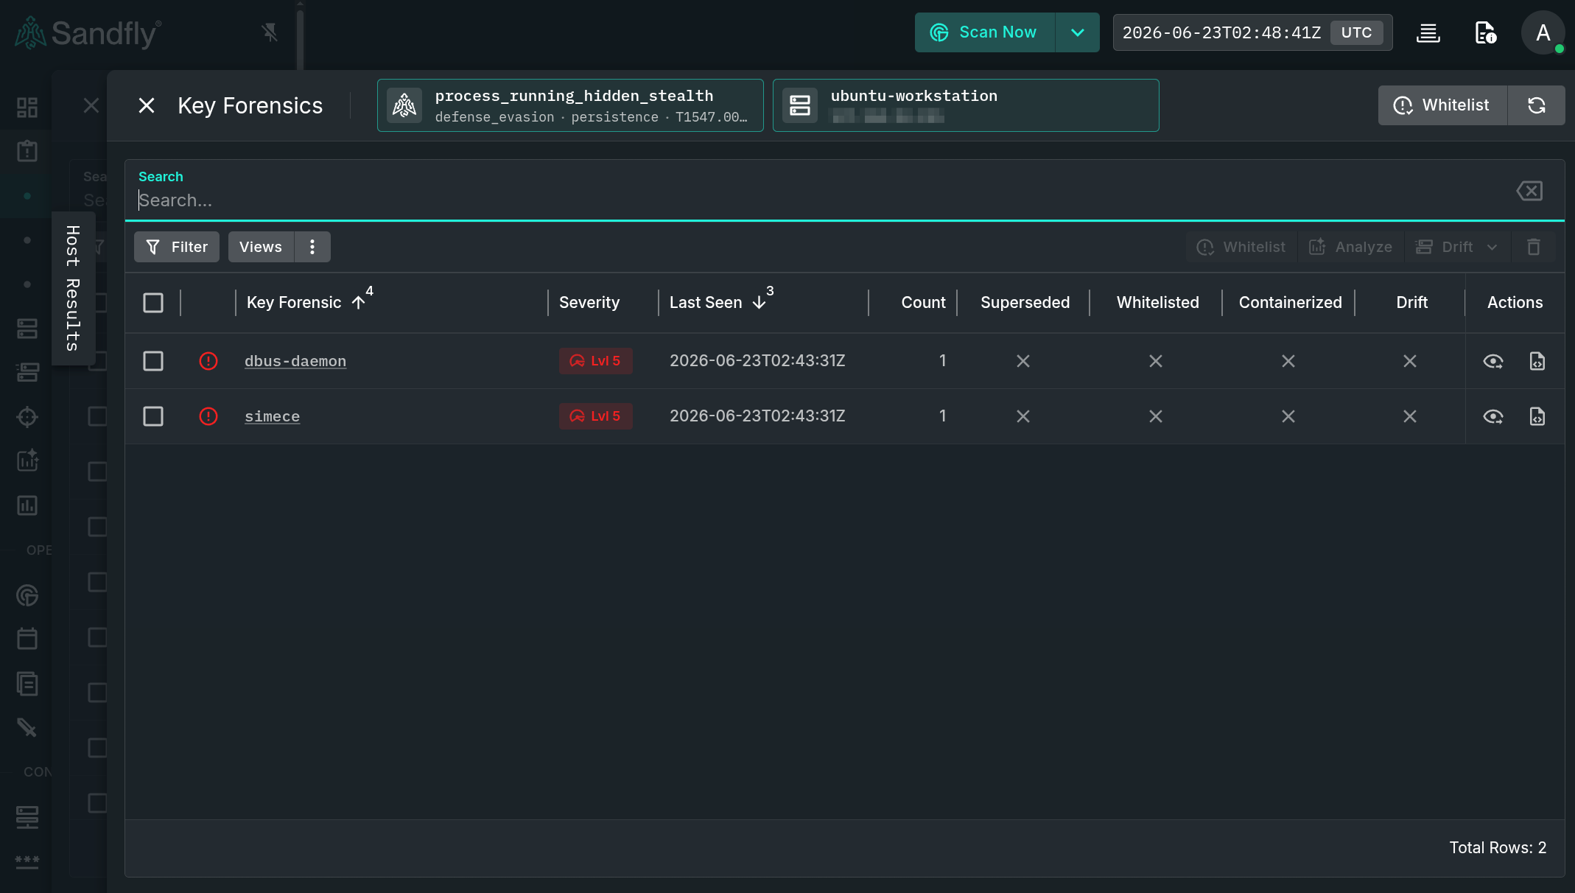Open the Host Results vertical tab
Screen dimensions: 1575x893
(x=73, y=288)
